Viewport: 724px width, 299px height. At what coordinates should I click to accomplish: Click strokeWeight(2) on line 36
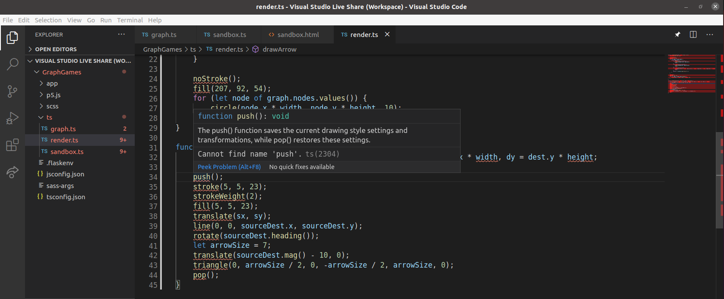point(227,196)
